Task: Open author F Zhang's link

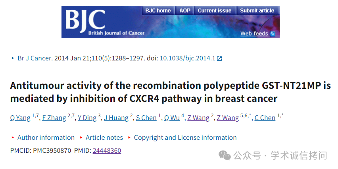Action: pyautogui.click(x=54, y=118)
